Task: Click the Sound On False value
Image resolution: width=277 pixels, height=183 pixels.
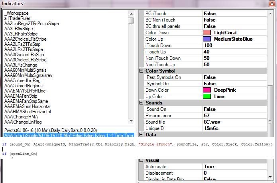Action: (x=234, y=109)
